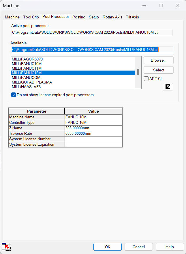
Task: Select MILL\FANUCOM in the list
Action: tap(73, 77)
